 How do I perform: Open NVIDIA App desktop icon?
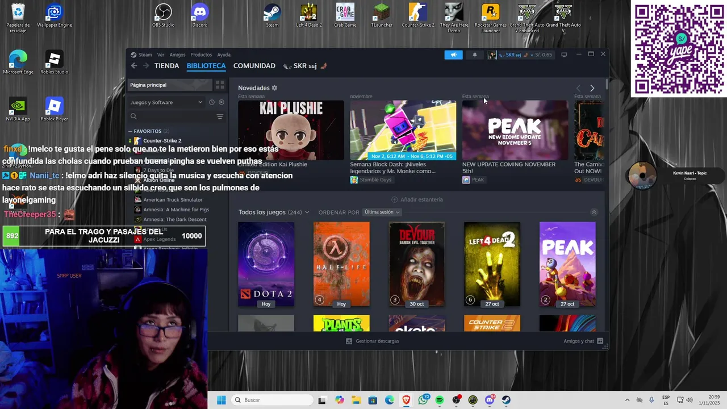[18, 110]
